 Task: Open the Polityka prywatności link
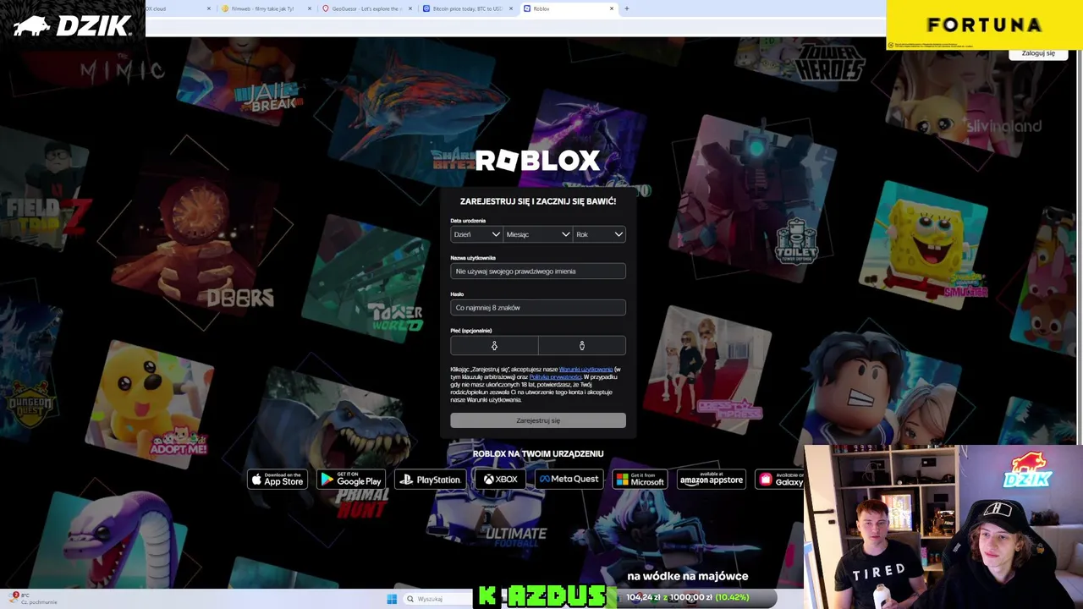[x=555, y=377]
